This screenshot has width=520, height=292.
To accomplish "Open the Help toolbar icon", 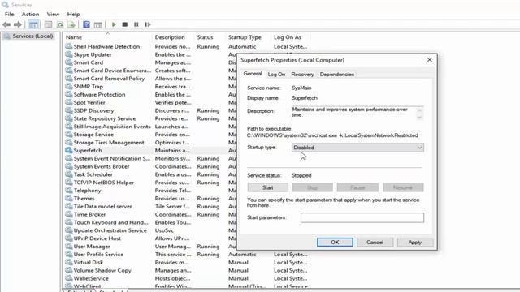I will (86, 24).
